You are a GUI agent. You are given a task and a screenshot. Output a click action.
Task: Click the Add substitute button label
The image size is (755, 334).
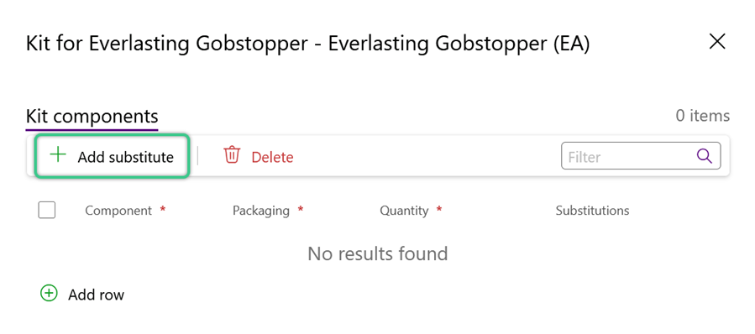126,158
